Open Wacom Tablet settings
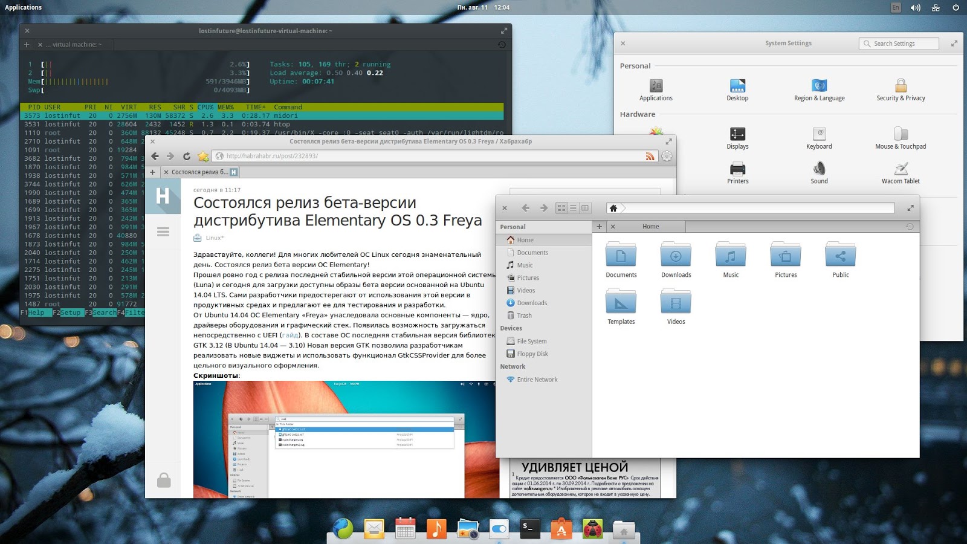Screen dimensions: 967x544 coord(901,173)
